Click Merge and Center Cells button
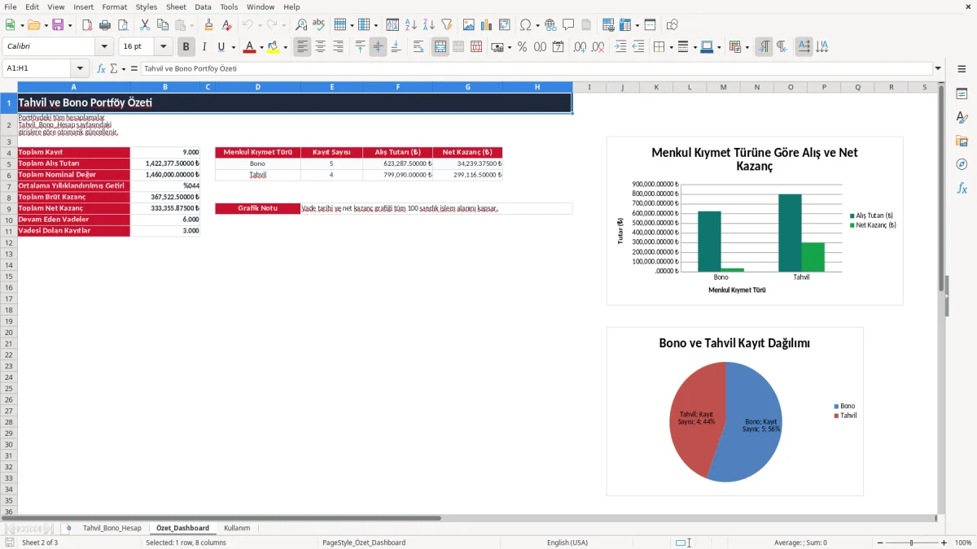This screenshot has width=977, height=549. point(440,47)
